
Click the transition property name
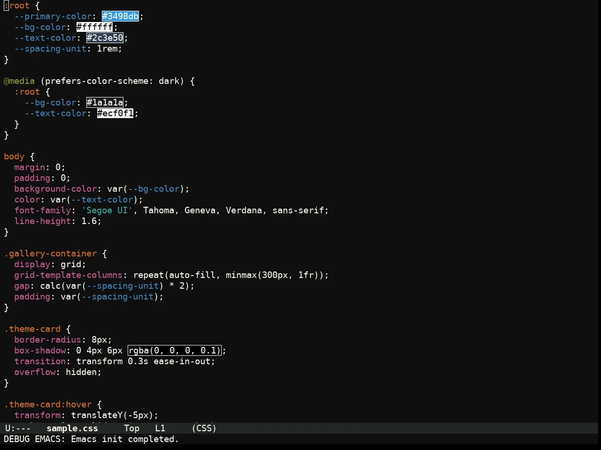tap(40, 361)
